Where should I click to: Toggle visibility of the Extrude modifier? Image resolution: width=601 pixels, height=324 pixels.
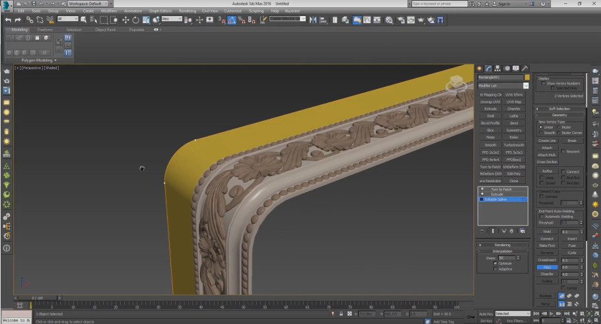coord(482,194)
